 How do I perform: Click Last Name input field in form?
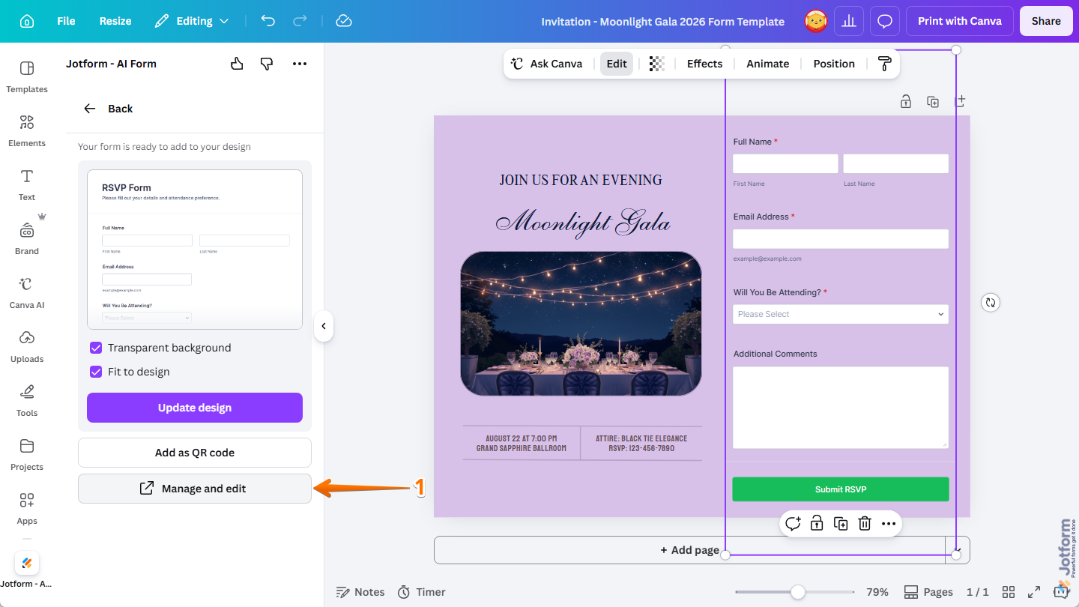coord(896,163)
